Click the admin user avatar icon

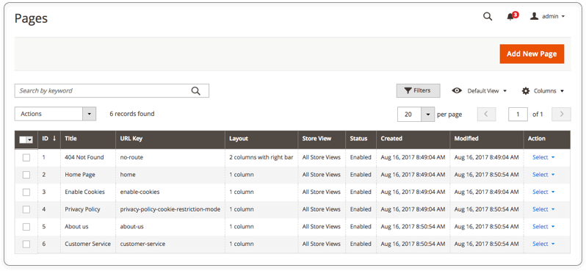pyautogui.click(x=535, y=16)
